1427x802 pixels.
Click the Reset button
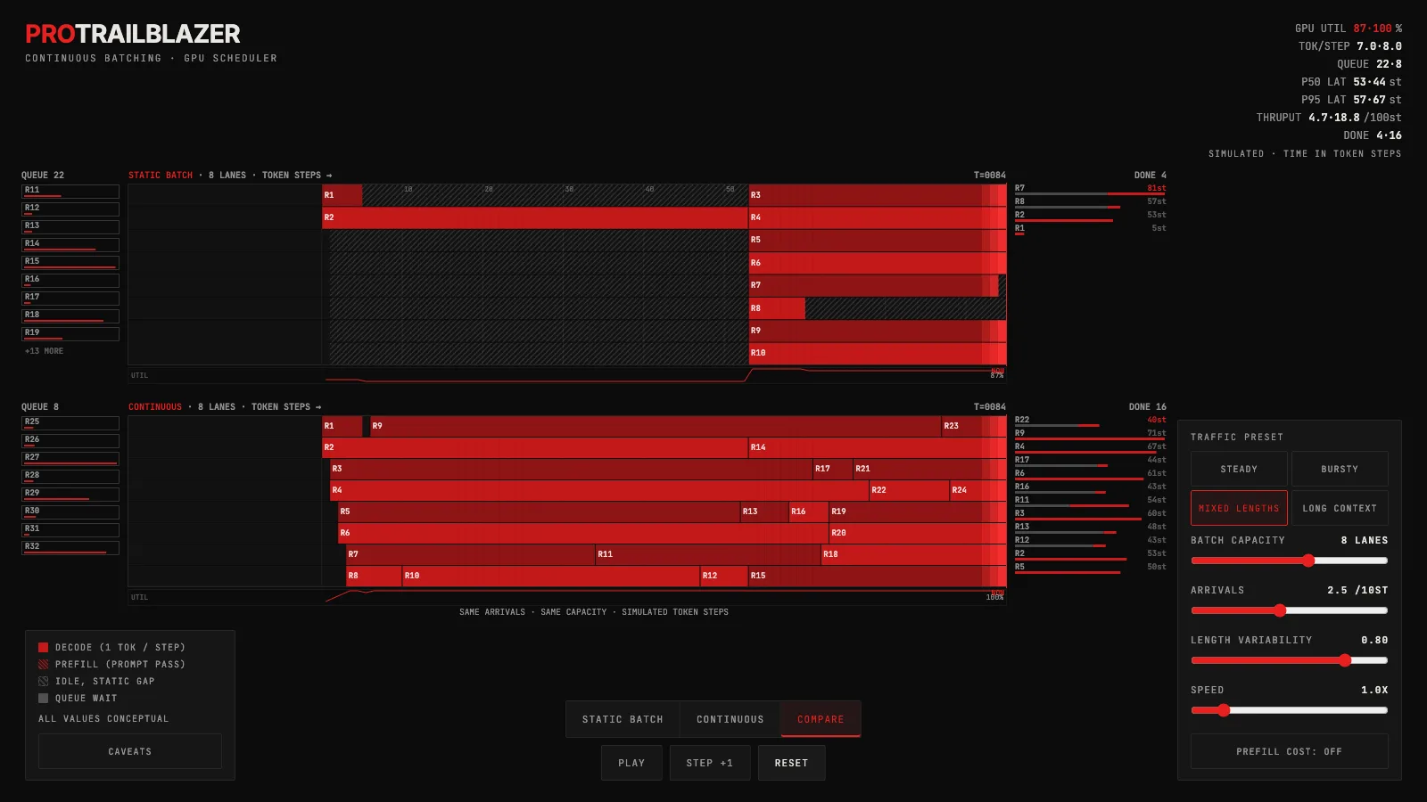point(791,763)
